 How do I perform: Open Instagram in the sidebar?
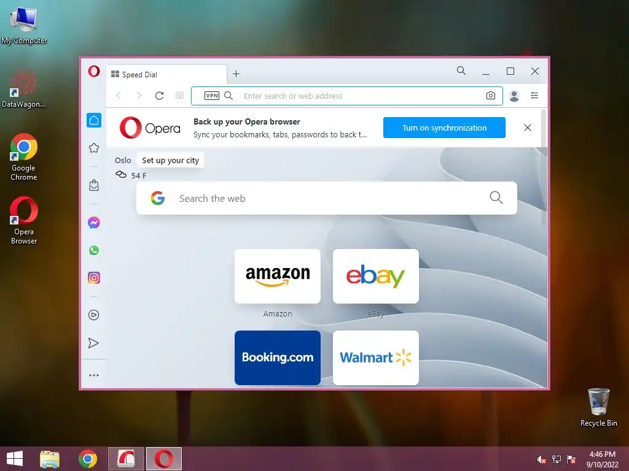tap(94, 278)
